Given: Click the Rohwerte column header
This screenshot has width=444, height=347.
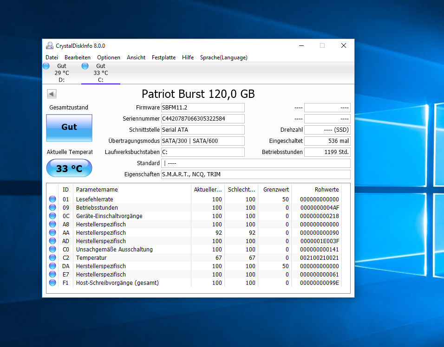Looking at the screenshot, I should click(x=326, y=190).
